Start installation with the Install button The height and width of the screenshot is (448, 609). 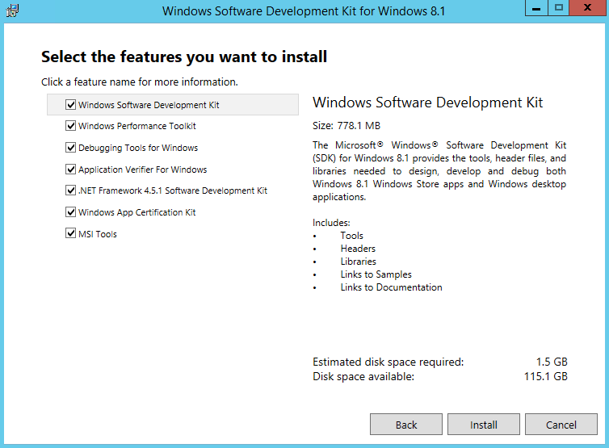click(x=484, y=425)
